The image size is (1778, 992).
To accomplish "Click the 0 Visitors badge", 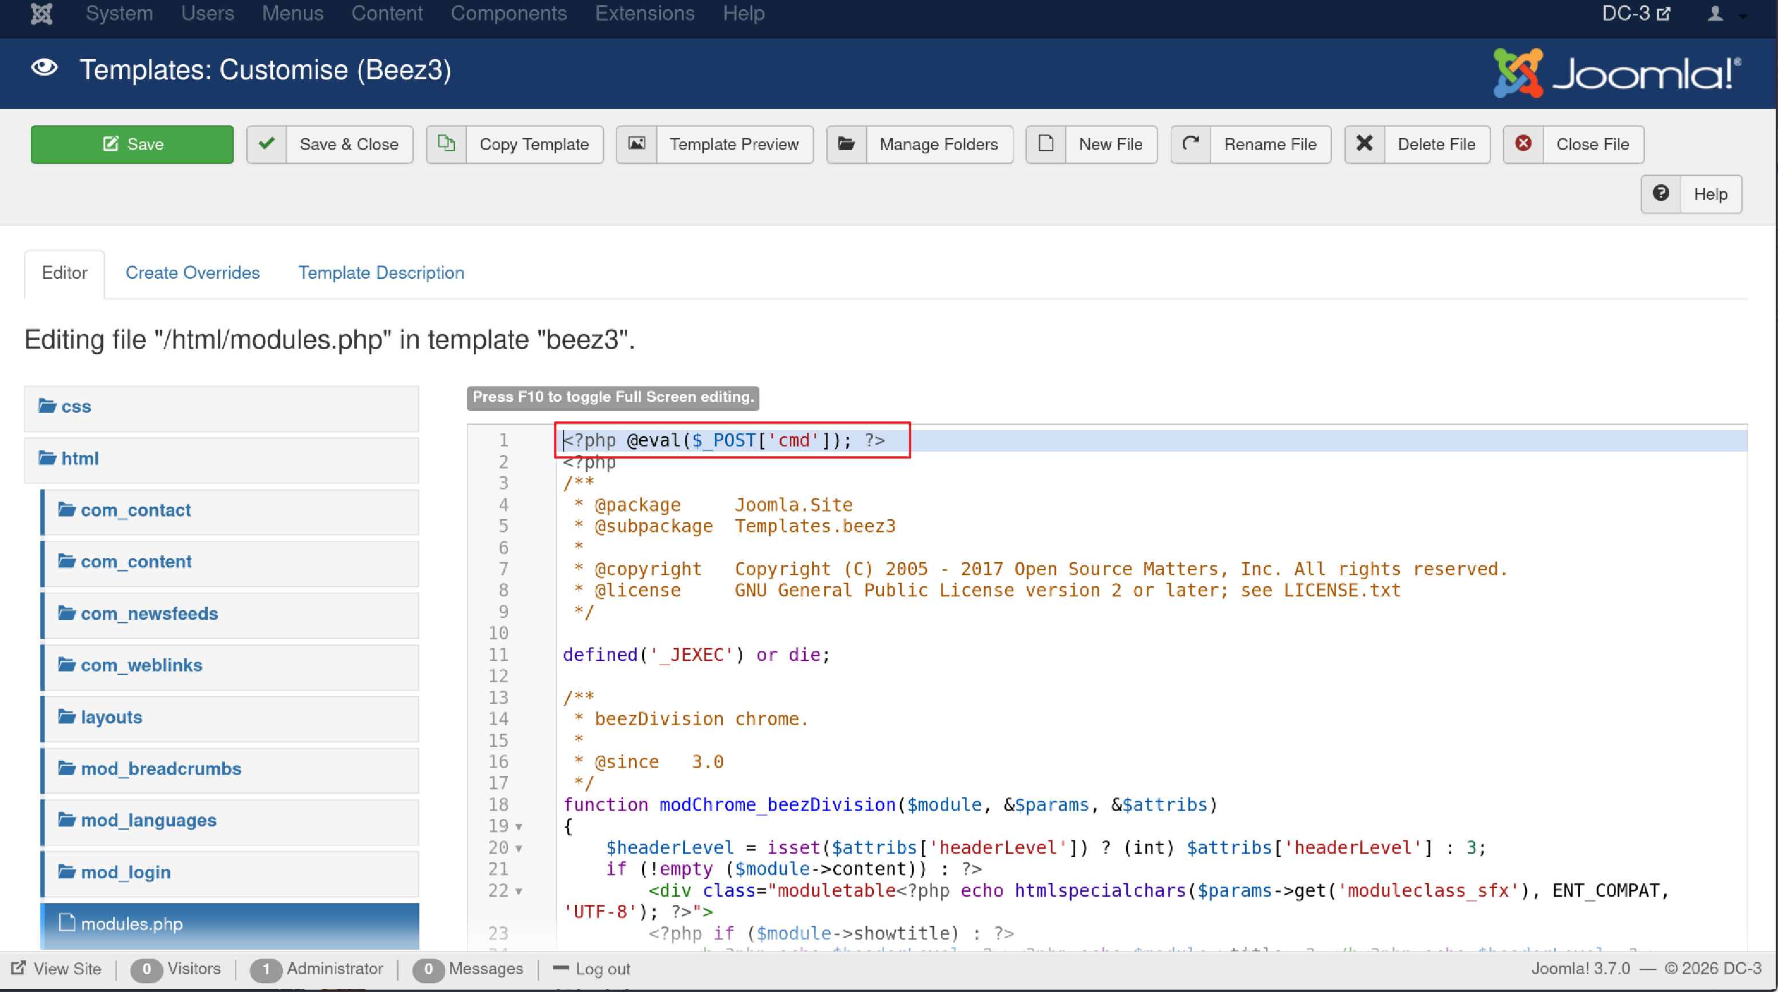I will pos(146,969).
